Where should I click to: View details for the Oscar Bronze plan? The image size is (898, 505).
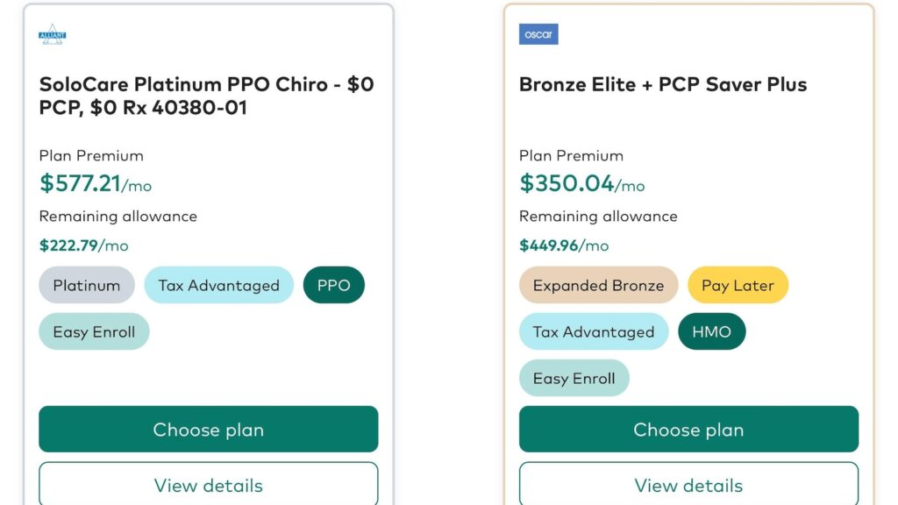point(688,484)
